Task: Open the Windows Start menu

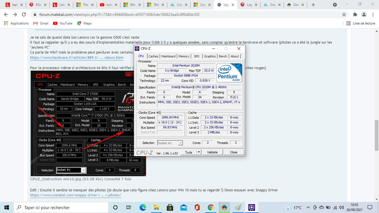Action: click(x=7, y=207)
